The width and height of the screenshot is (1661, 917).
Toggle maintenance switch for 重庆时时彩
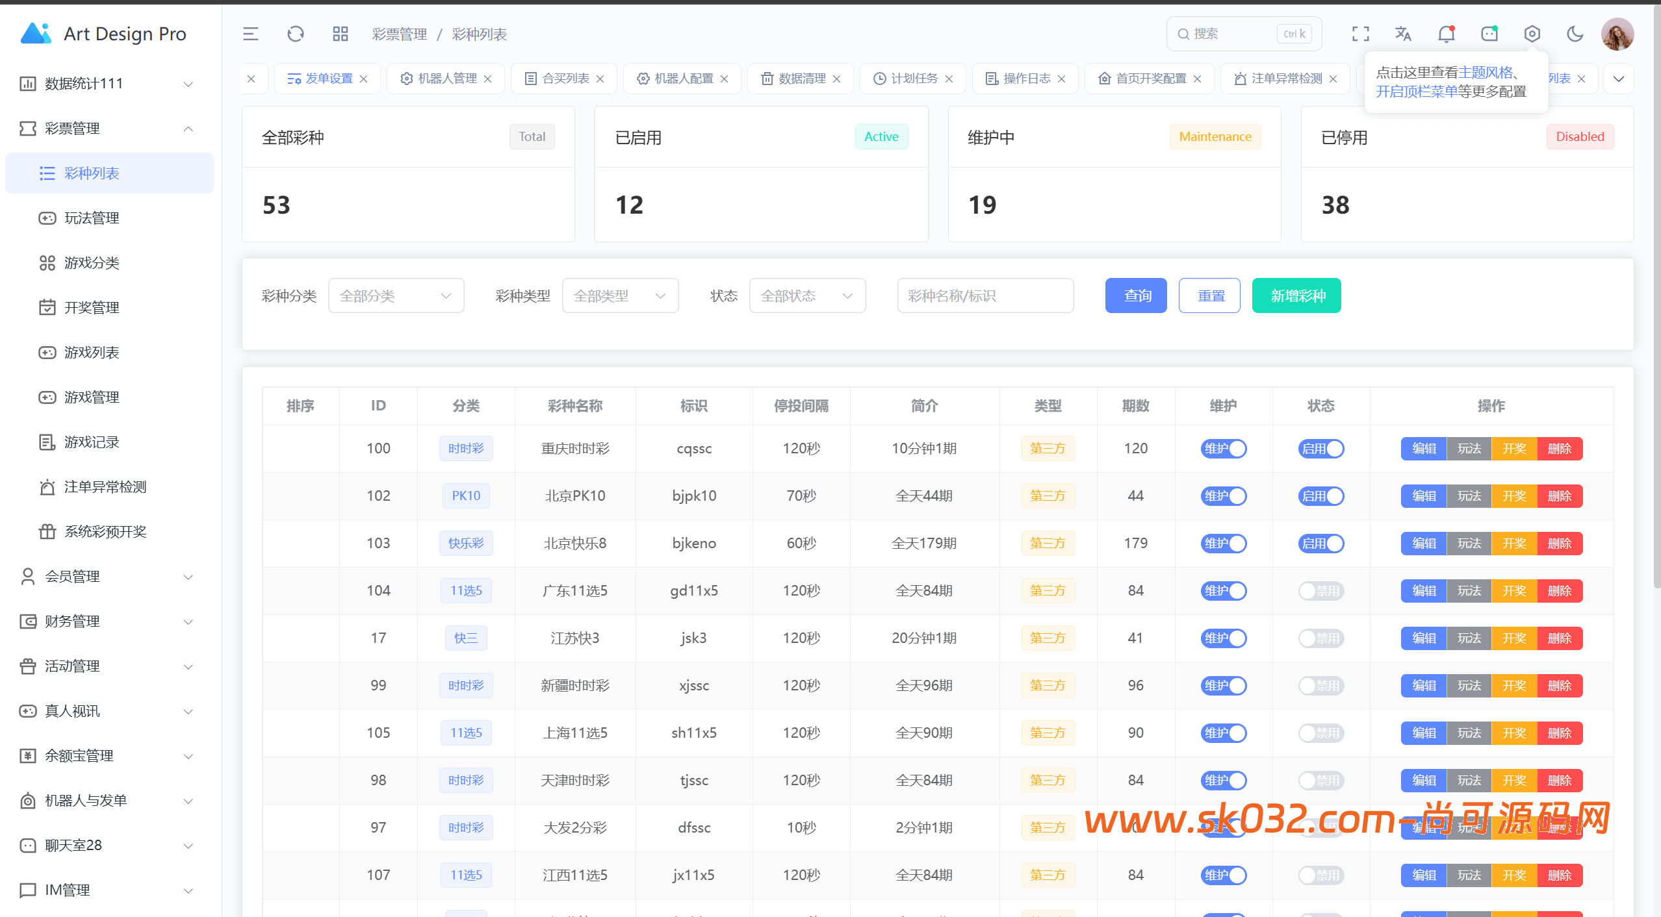[x=1224, y=448]
